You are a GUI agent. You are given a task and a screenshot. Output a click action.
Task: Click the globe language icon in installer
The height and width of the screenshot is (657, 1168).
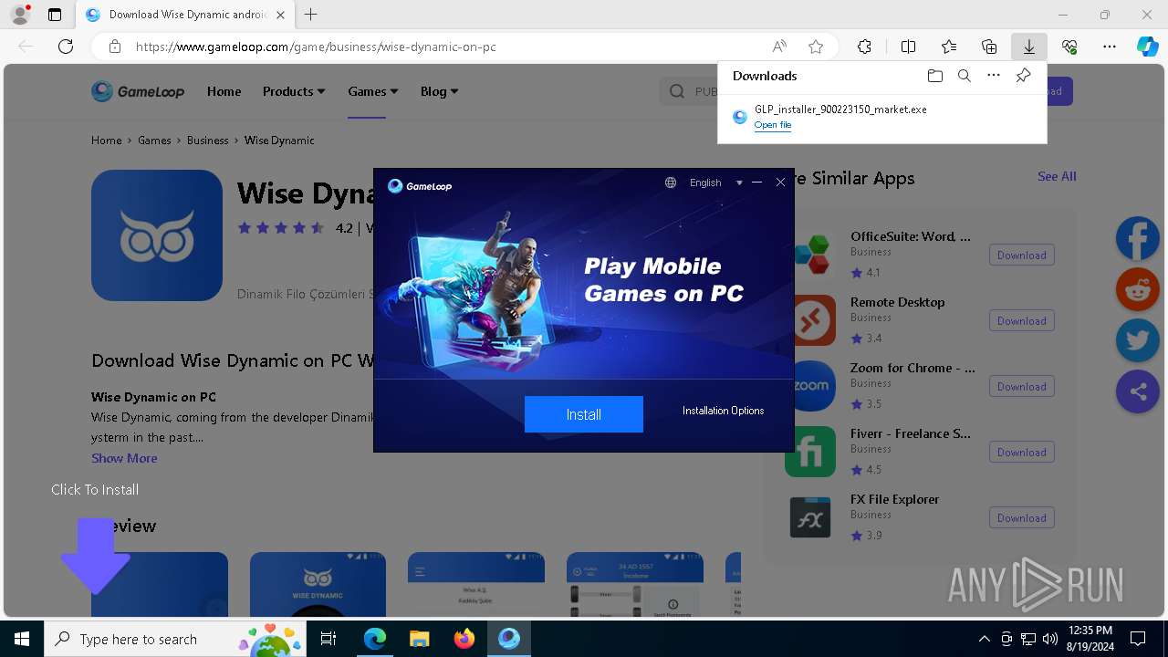[x=671, y=182]
